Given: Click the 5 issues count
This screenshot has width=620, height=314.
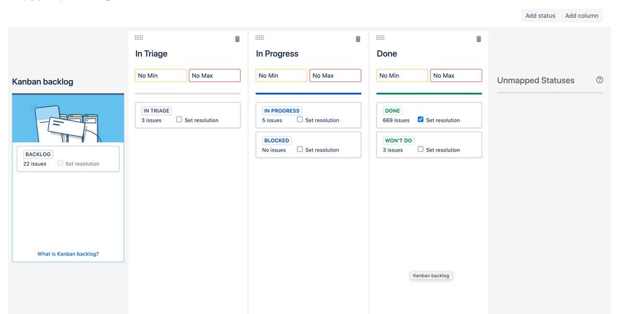Looking at the screenshot, I should click(272, 120).
